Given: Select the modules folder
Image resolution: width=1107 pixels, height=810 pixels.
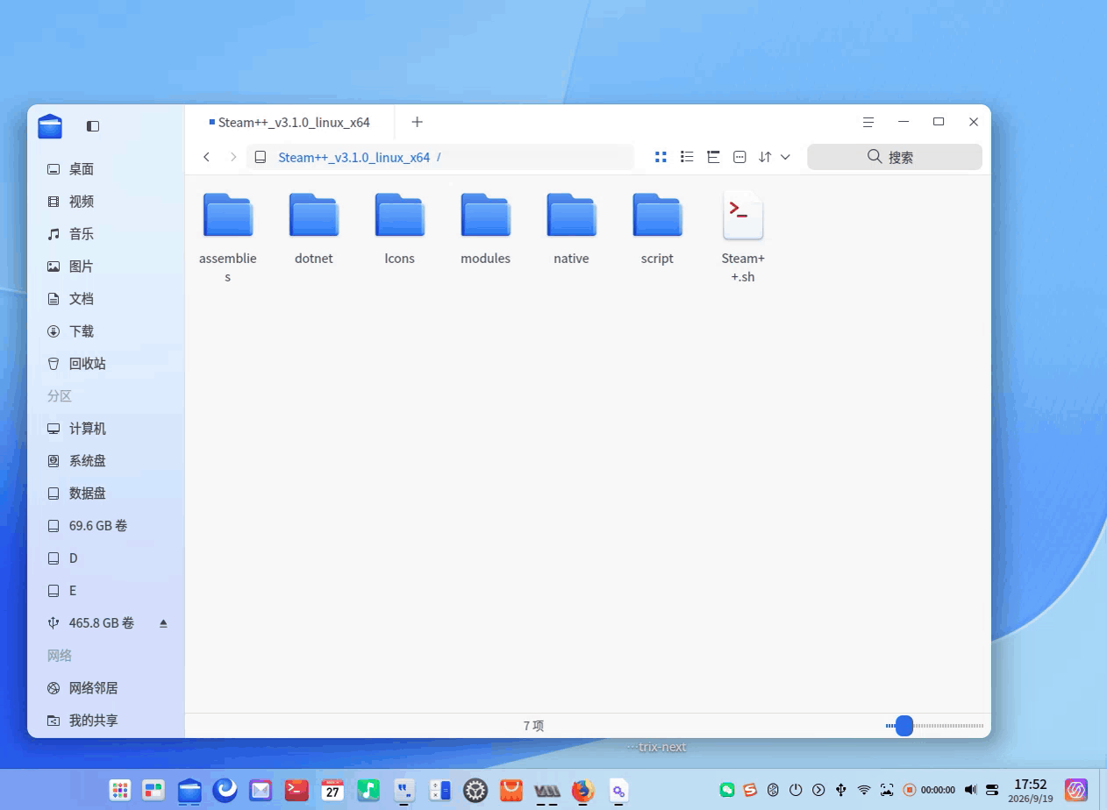Looking at the screenshot, I should [x=486, y=228].
